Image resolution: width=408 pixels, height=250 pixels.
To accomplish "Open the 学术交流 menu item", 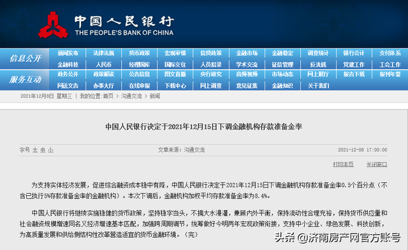I will click(x=247, y=64).
